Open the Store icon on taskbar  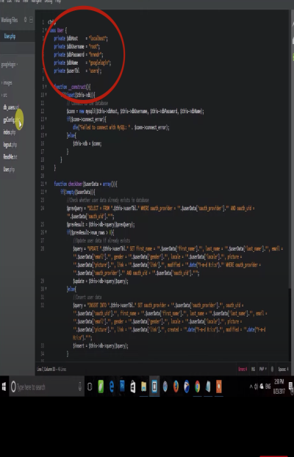(133, 386)
